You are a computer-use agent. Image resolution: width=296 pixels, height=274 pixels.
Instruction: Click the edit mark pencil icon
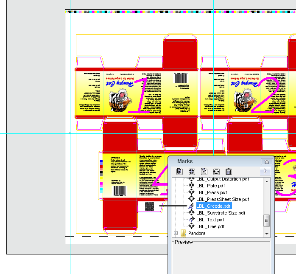204,172
